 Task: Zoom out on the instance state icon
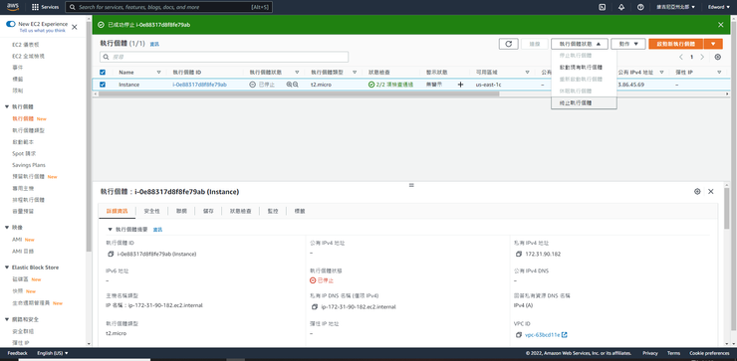[x=296, y=85]
